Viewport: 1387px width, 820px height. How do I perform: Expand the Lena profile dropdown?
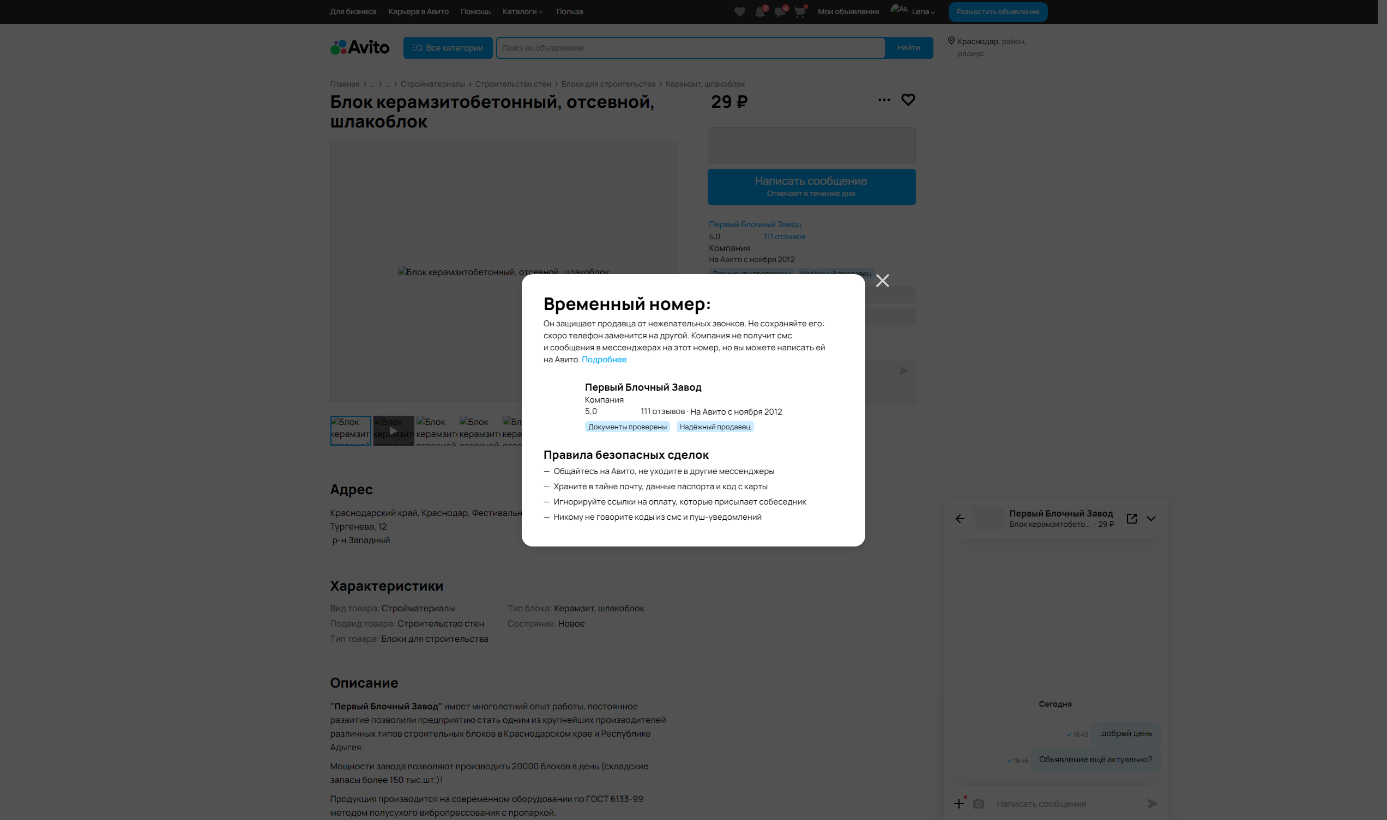(x=922, y=11)
